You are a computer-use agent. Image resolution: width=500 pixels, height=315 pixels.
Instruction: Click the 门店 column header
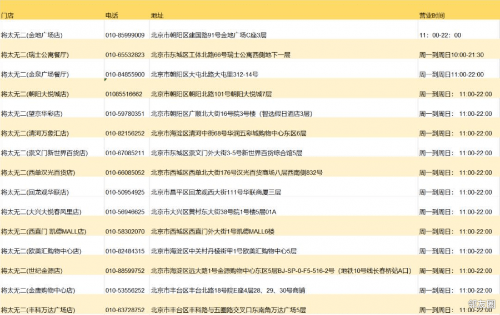[7, 16]
